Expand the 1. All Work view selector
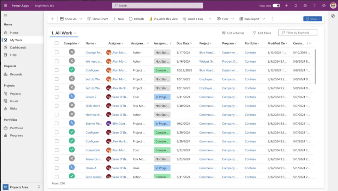338x191 pixels. (64, 33)
